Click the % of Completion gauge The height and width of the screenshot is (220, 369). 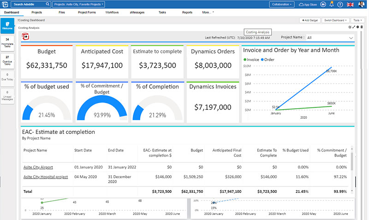157,108
